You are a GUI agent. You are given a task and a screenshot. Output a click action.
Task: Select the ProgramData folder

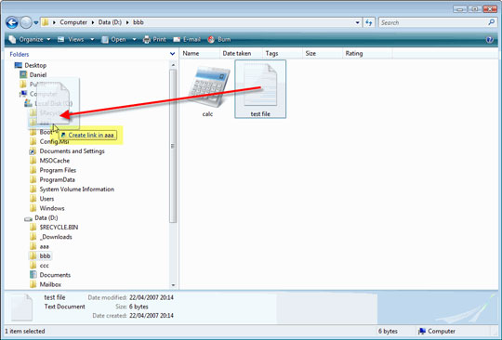click(57, 180)
